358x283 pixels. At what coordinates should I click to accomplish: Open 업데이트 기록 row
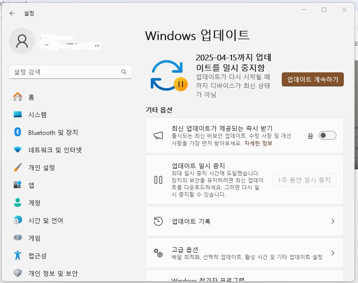coord(245,221)
